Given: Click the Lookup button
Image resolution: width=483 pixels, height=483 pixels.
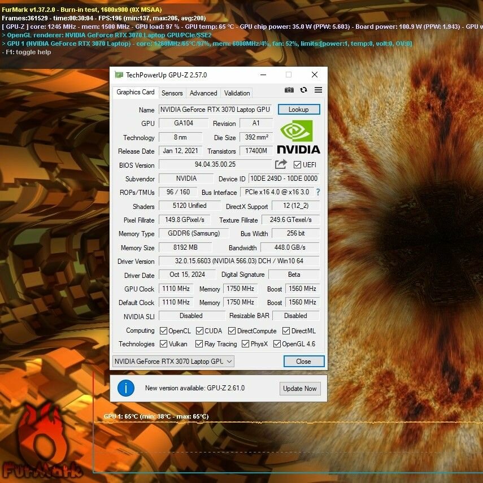Looking at the screenshot, I should (x=299, y=110).
